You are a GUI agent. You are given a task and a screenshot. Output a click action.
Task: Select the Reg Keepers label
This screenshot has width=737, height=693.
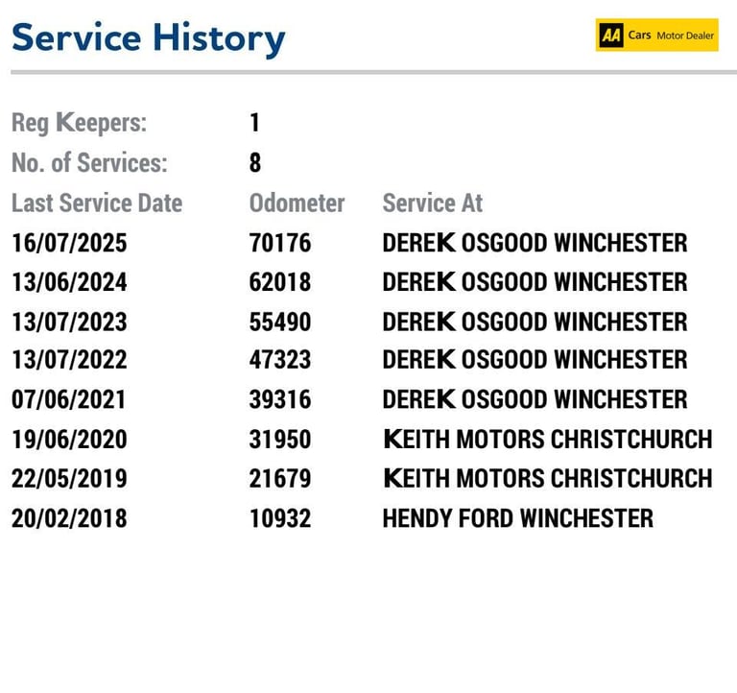79,123
